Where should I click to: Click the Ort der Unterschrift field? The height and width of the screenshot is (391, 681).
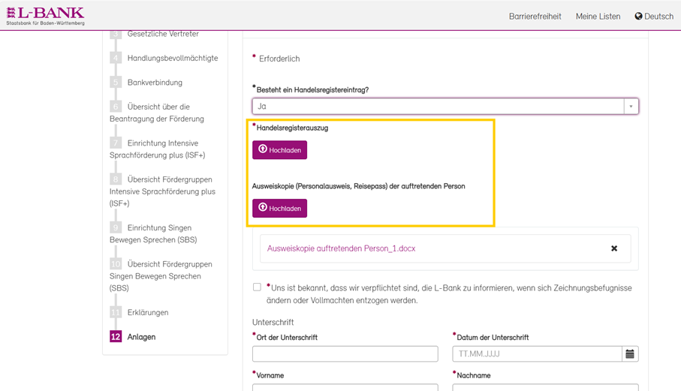click(x=345, y=353)
